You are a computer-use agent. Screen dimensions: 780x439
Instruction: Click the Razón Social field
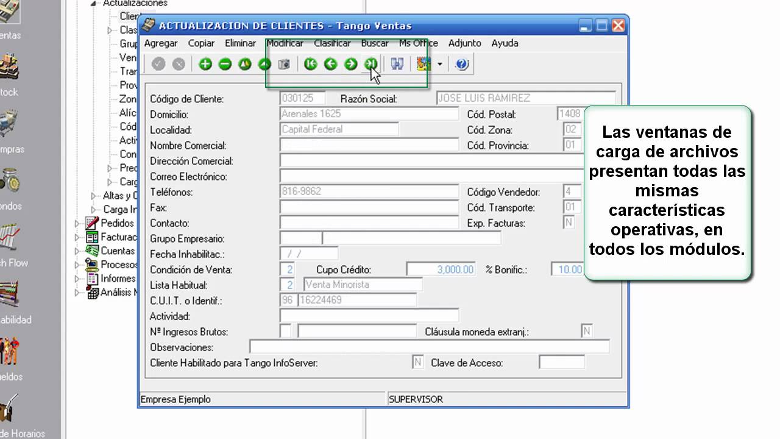coord(526,98)
